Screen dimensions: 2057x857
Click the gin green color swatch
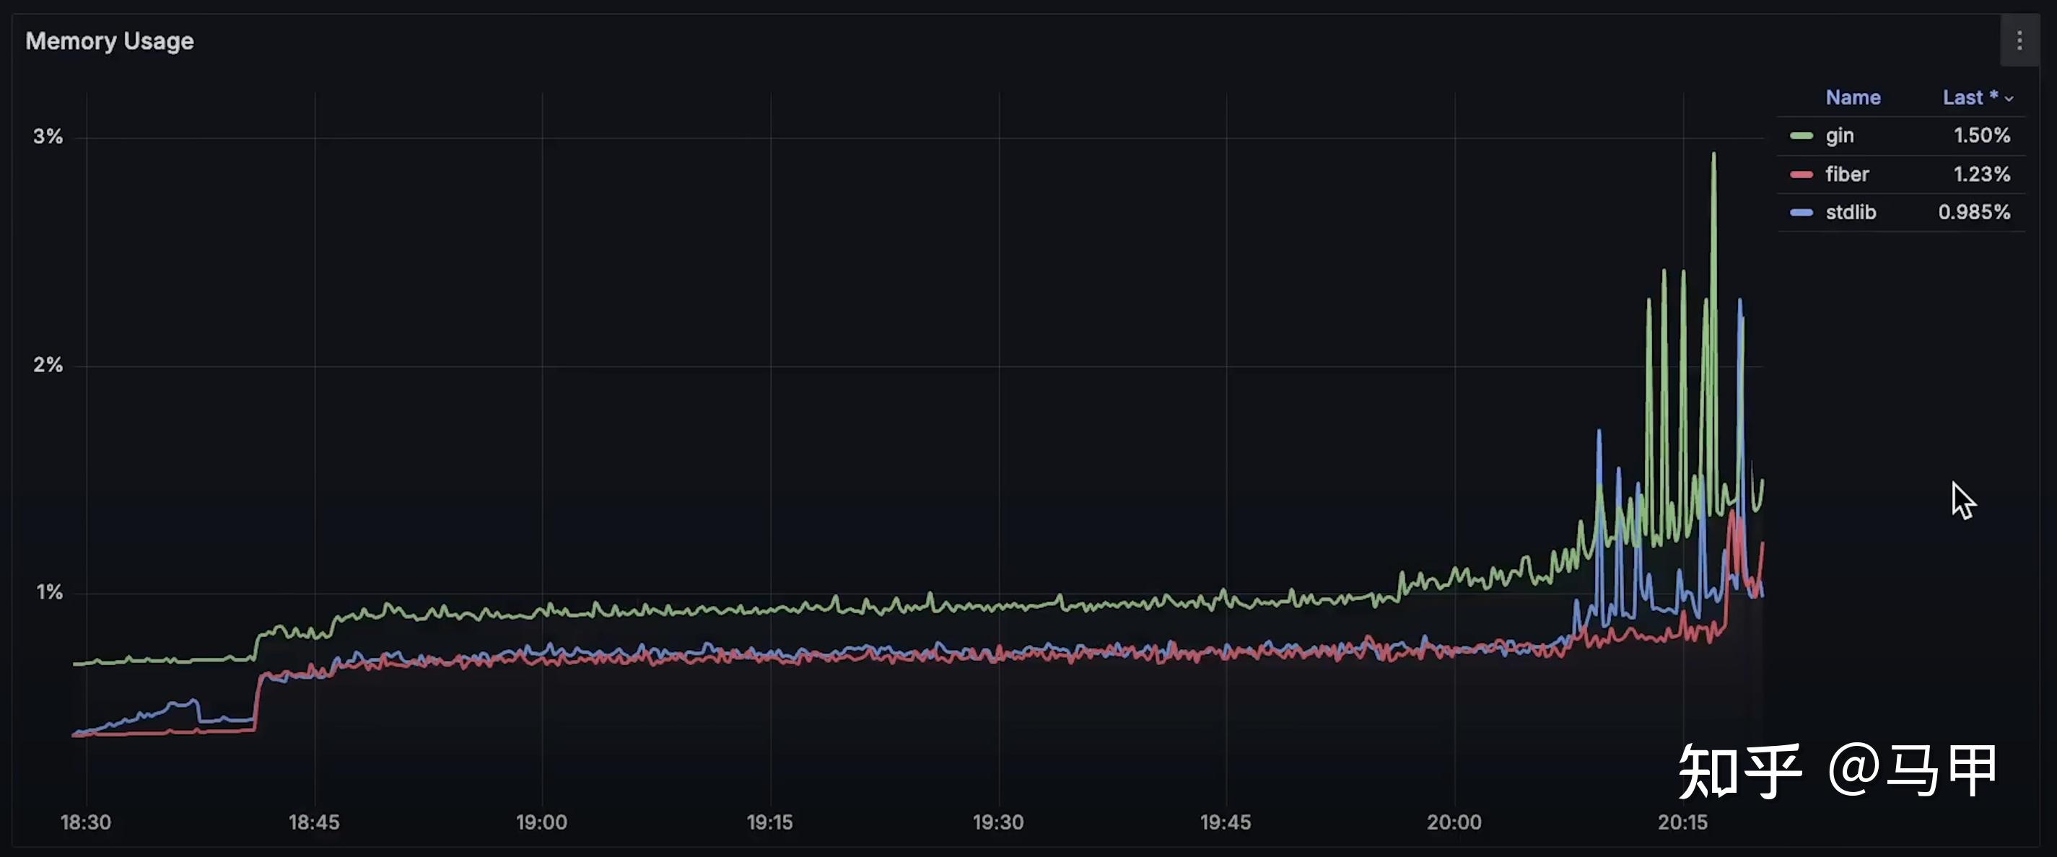pos(1801,136)
